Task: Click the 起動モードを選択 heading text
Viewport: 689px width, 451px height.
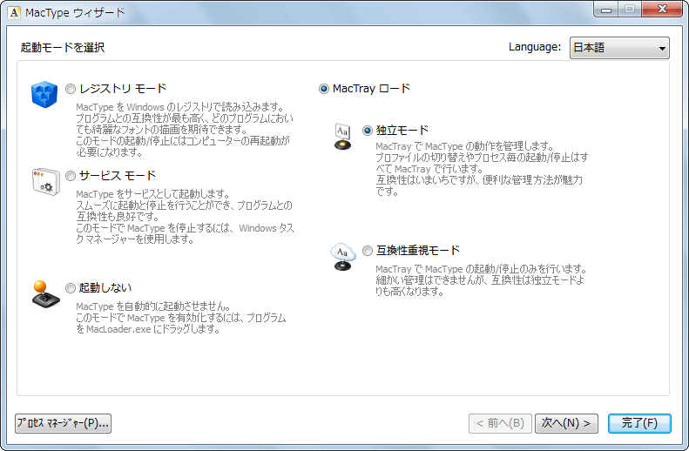Action: click(x=63, y=47)
